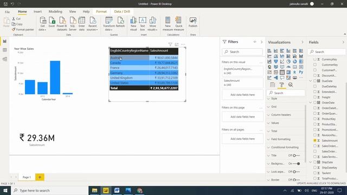
Task: Toggle the Title switch
Action: coord(296,155)
